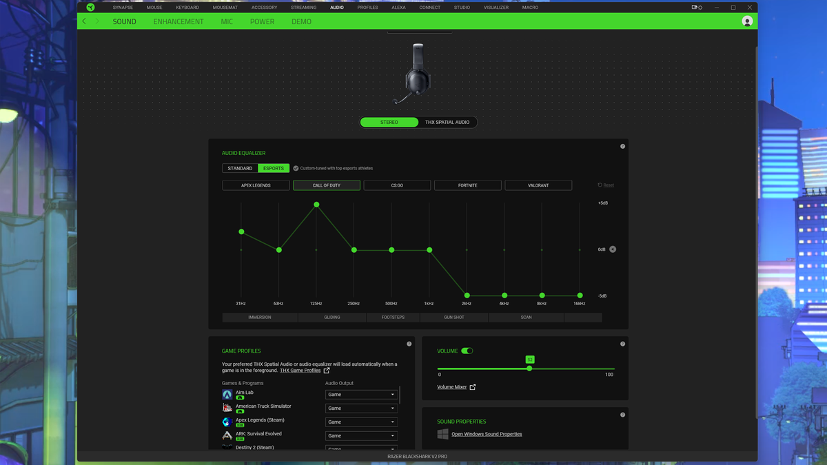Open American Truck Simulator audio output dropdown
The image size is (827, 465).
(x=361, y=409)
